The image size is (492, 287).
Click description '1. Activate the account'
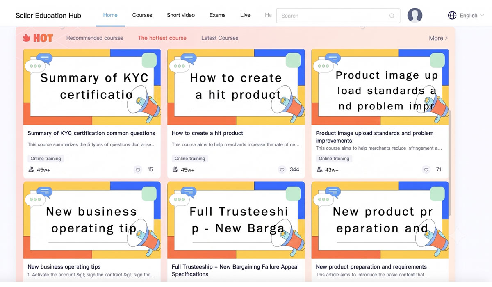91,275
